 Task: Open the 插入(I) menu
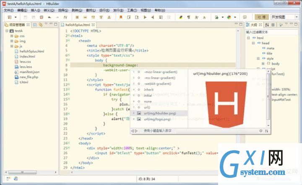(x=35, y=10)
